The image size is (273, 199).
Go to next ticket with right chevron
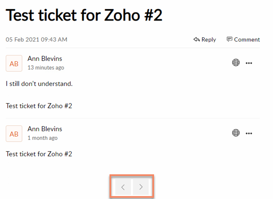tap(141, 187)
